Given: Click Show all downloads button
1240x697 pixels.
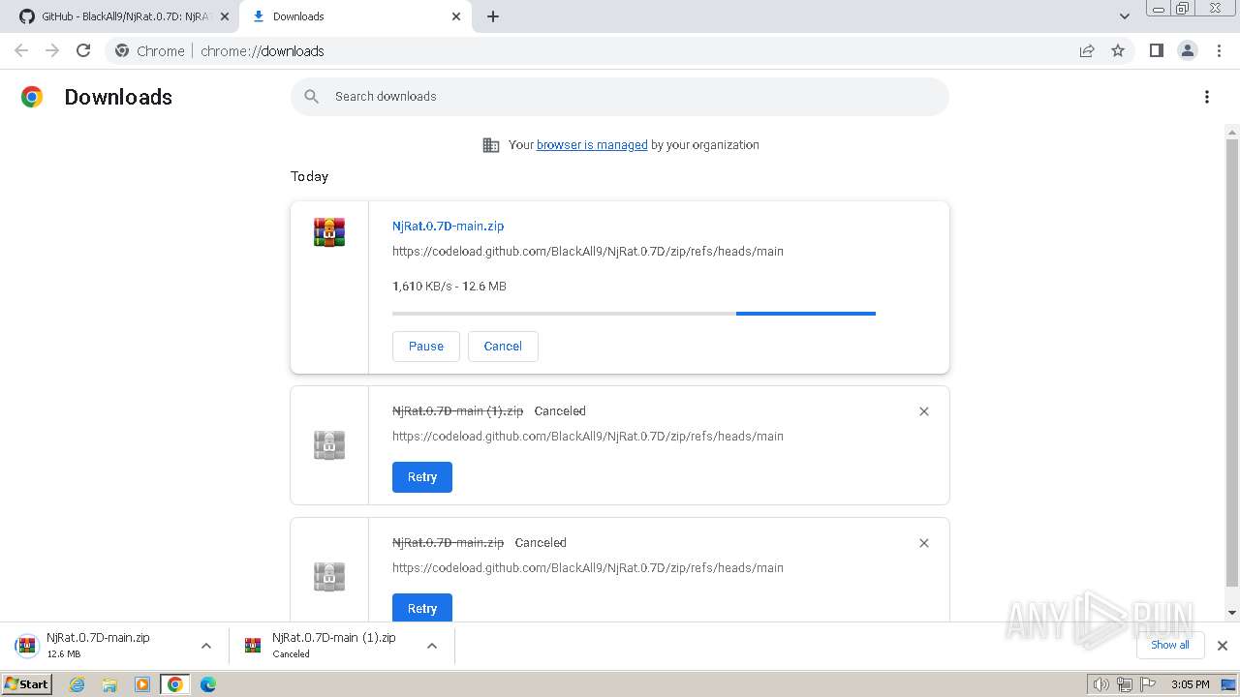Looking at the screenshot, I should pyautogui.click(x=1170, y=645).
